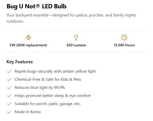Click the checkmark beside Reduces blue light

coord(9,88)
